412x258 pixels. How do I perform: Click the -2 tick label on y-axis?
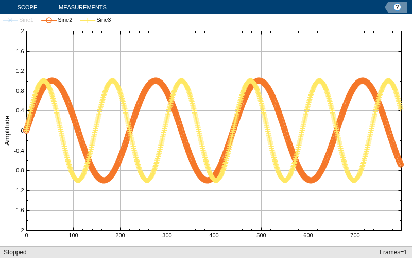click(21, 230)
